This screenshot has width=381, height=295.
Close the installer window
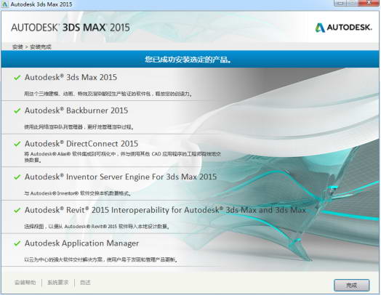[369, 3]
